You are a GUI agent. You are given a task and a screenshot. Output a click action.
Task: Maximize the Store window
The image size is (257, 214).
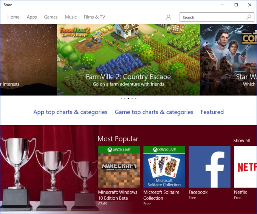(x=236, y=5)
